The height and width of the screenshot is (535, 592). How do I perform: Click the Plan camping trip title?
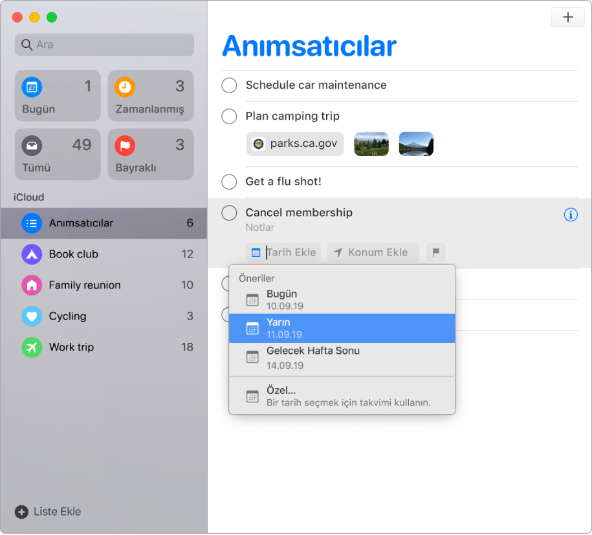click(292, 116)
